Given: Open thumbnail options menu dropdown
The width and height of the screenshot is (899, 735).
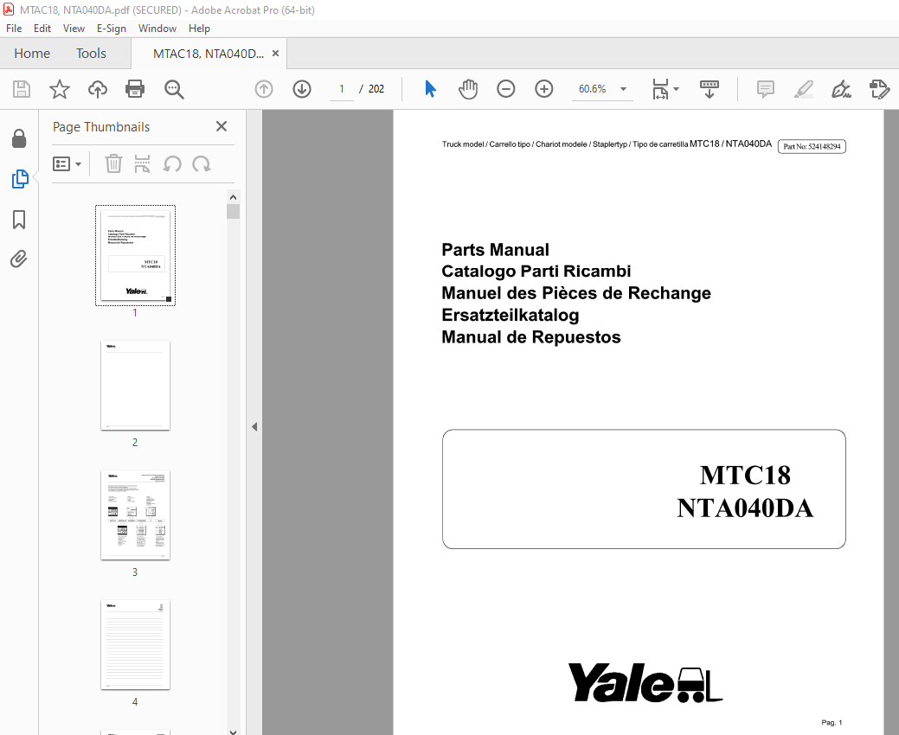Looking at the screenshot, I should (67, 164).
